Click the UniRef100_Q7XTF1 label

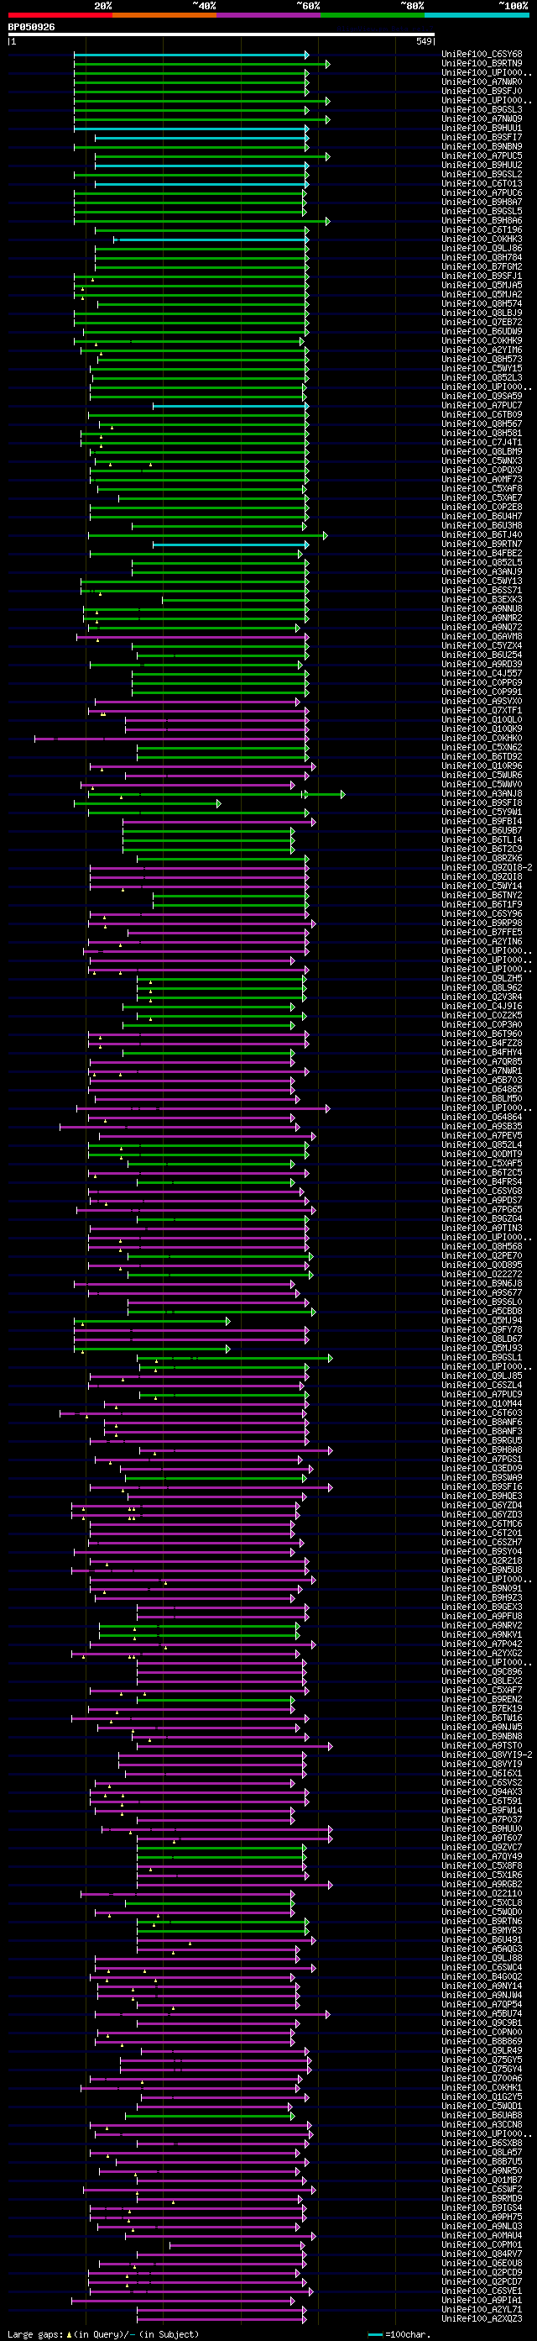482,710
